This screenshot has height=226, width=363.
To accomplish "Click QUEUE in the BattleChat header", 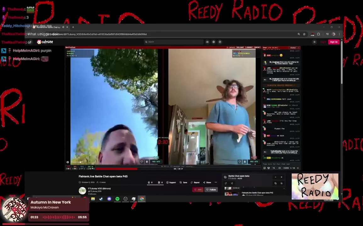I will (x=257, y=47).
